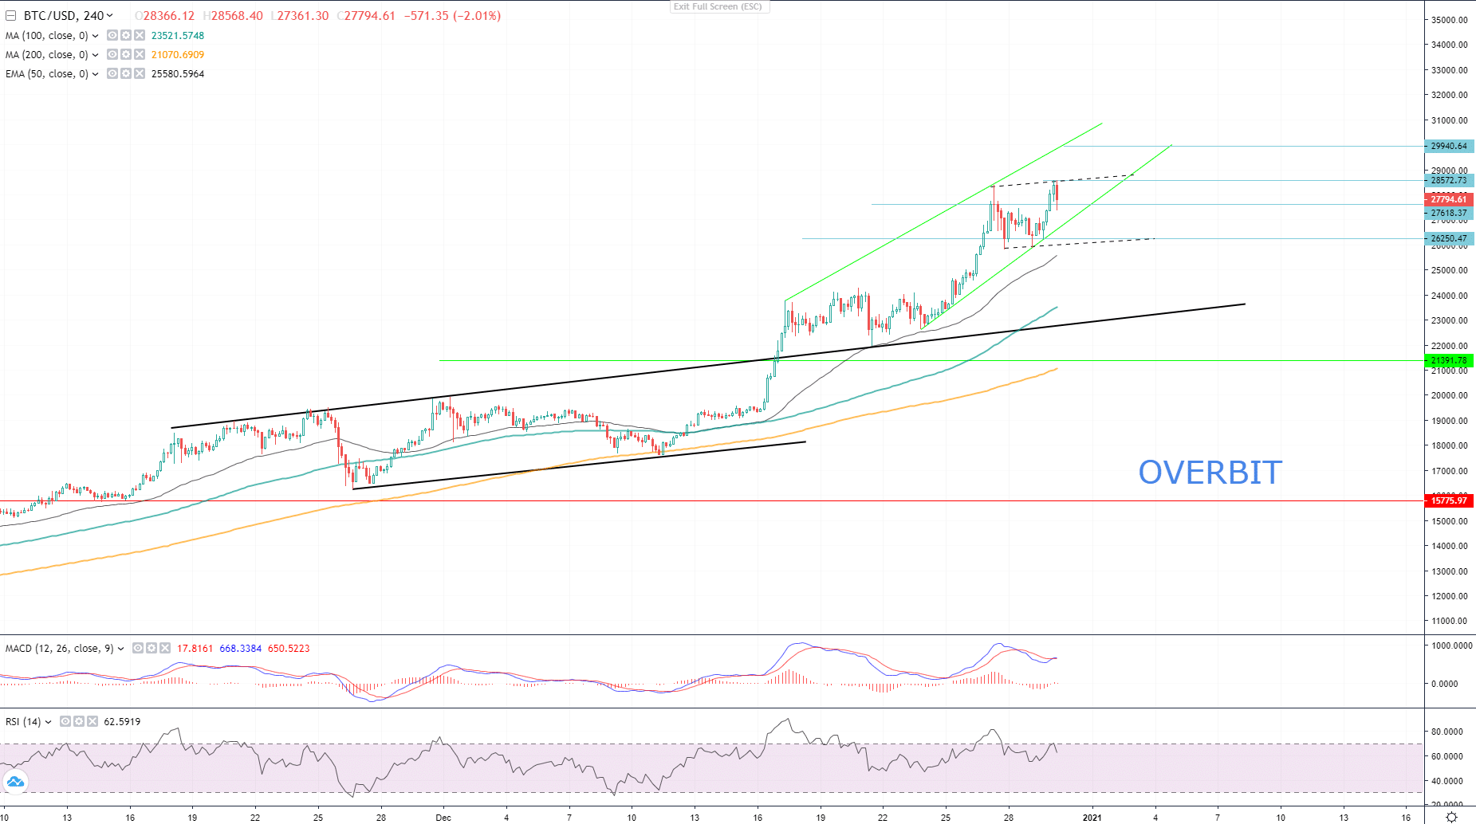
Task: Open settings for MA 100 indicator
Action: [126, 36]
